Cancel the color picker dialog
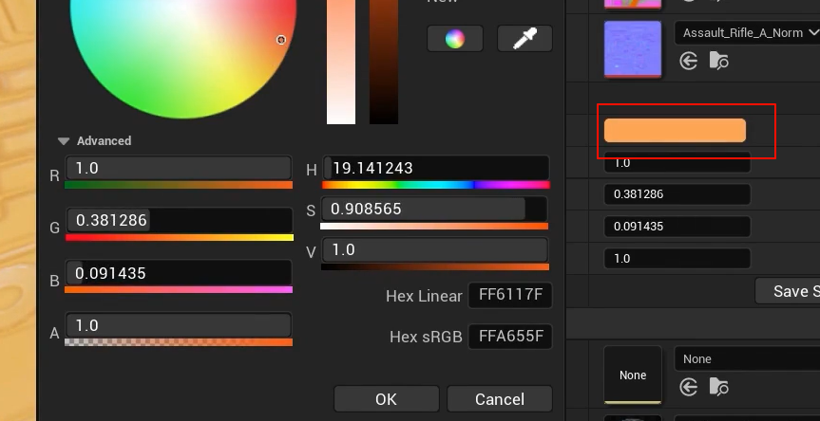 [499, 399]
